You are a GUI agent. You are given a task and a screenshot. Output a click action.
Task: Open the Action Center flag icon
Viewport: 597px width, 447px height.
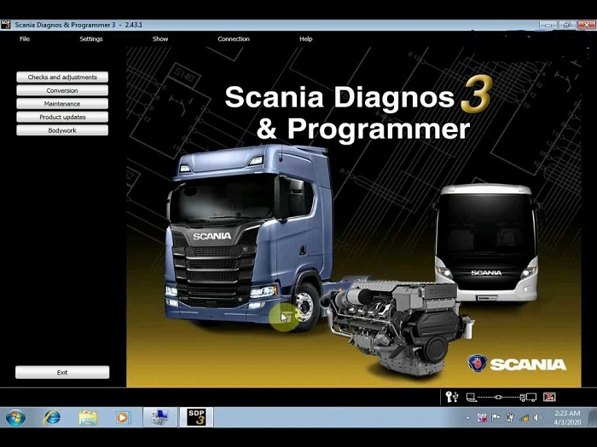point(496,418)
